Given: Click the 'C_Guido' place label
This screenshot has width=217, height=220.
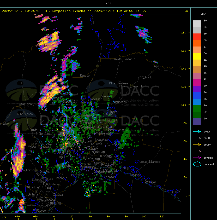Looking at the screenshot, I should point(32,130).
